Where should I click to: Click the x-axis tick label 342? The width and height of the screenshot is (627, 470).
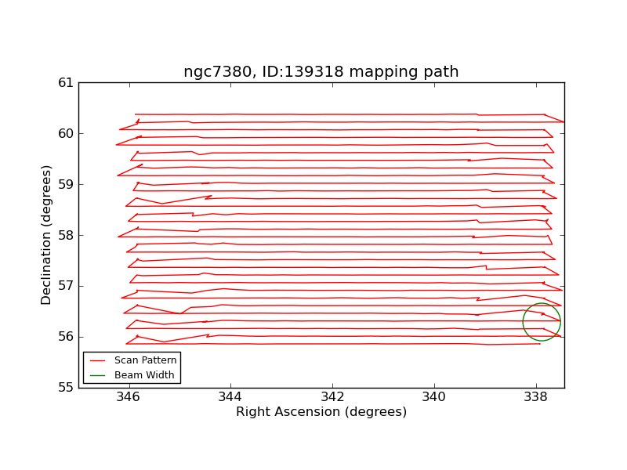tap(333, 397)
